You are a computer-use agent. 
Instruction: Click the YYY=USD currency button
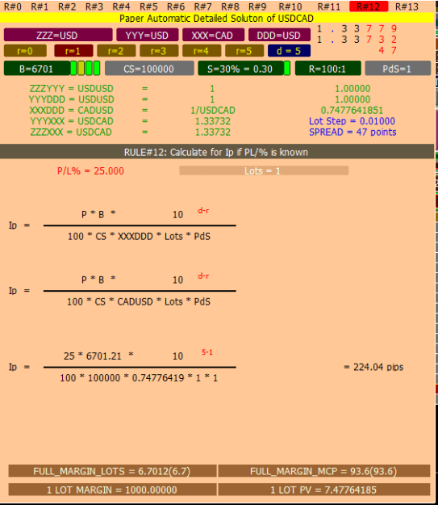[x=148, y=35]
